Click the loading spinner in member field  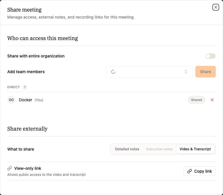(x=113, y=72)
